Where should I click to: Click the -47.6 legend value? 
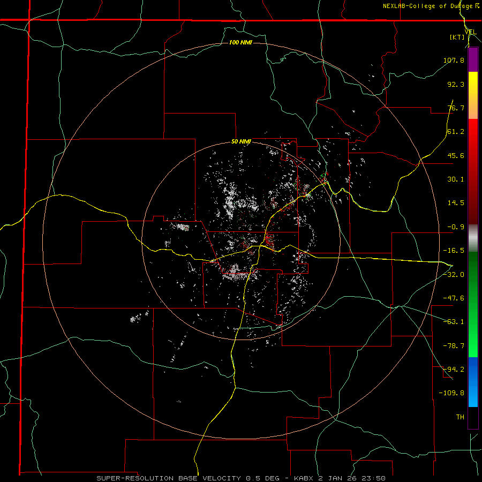point(454,298)
